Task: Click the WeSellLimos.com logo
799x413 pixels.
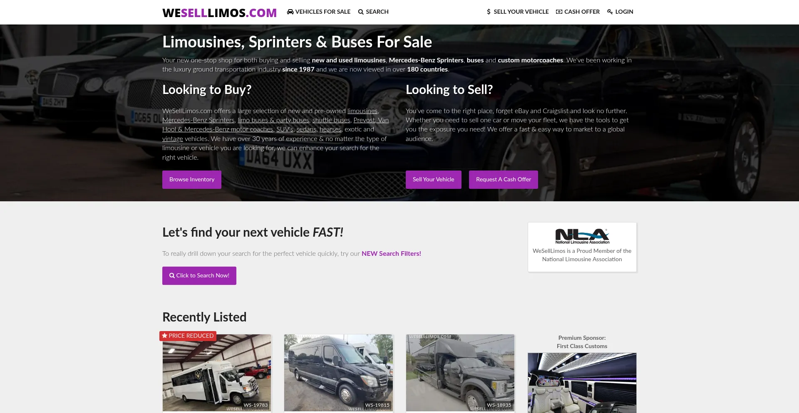Action: (219, 13)
